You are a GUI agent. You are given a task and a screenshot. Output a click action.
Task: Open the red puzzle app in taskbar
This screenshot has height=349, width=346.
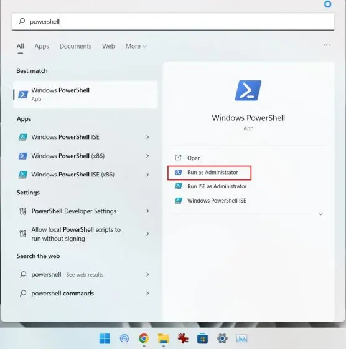pos(183,338)
